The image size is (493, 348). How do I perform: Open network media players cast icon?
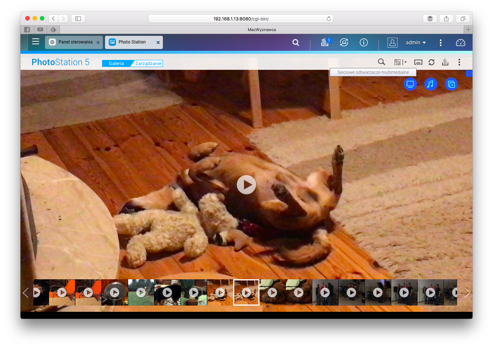(x=418, y=62)
